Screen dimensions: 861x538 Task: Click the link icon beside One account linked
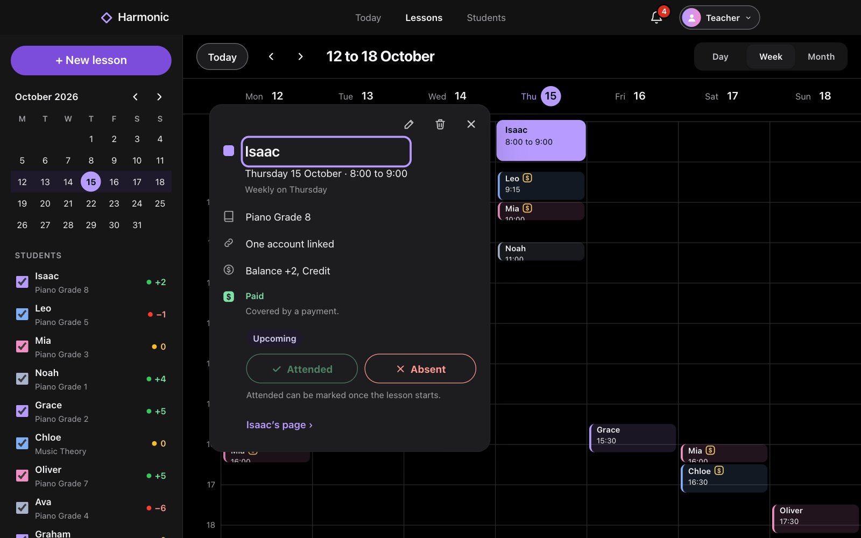[229, 243]
